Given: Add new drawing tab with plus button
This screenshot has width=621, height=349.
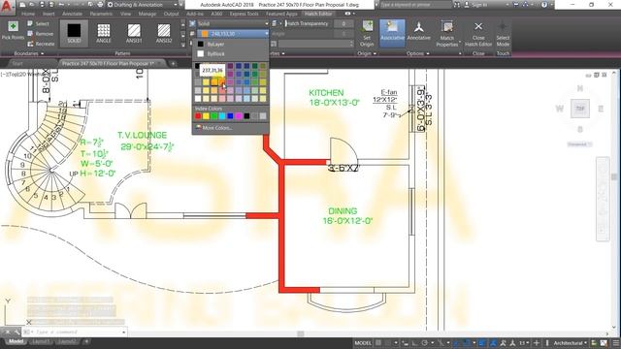Looking at the screenshot, I should click(x=173, y=63).
